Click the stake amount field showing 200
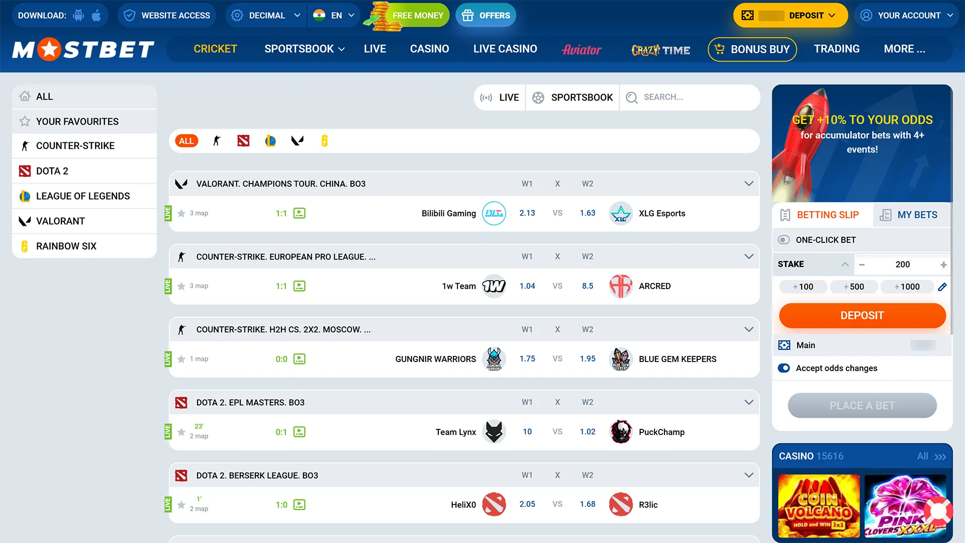The width and height of the screenshot is (965, 543). [x=903, y=264]
